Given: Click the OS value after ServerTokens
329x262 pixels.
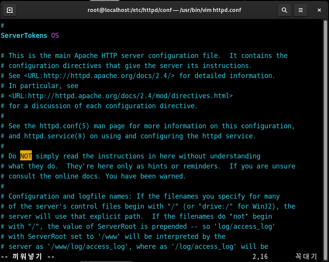Looking at the screenshot, I should click(55, 36).
